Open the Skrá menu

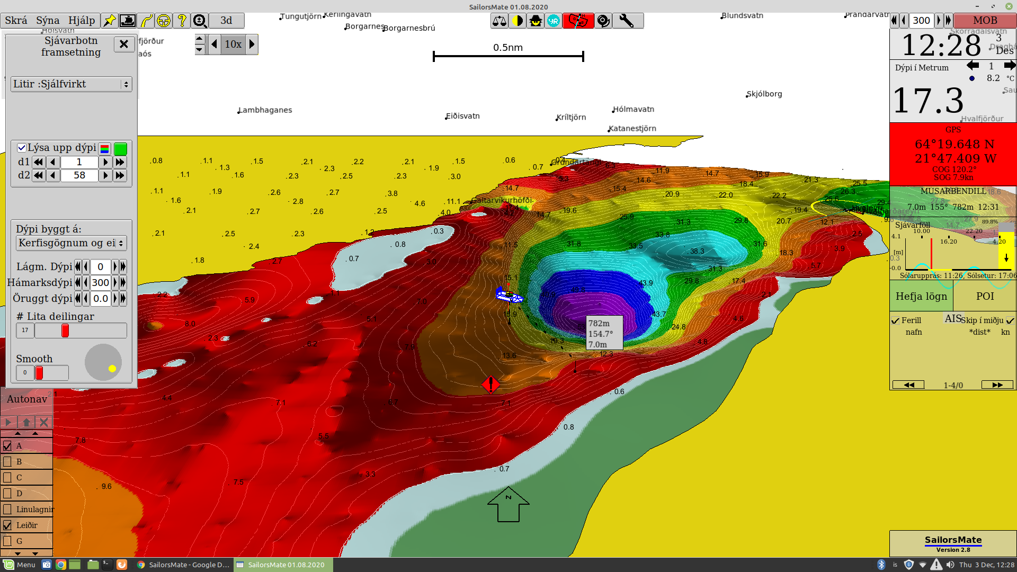point(16,20)
